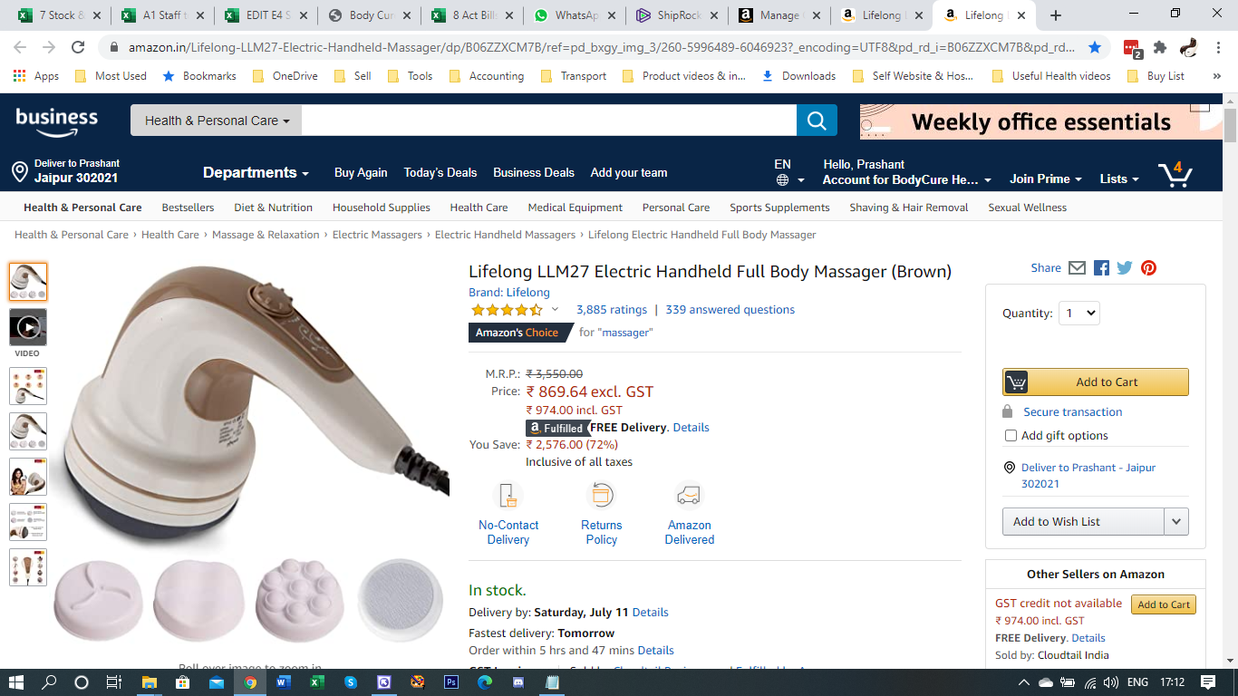This screenshot has width=1238, height=696.
Task: Focus the Amazon search field
Action: point(548,121)
